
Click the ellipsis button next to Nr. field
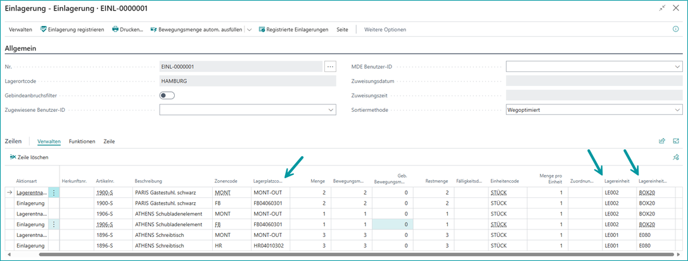pyautogui.click(x=330, y=66)
